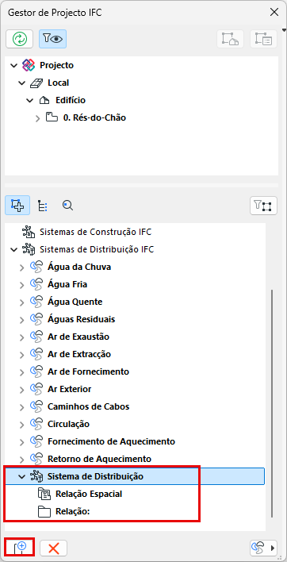Select the Relação Espacial item
The height and width of the screenshot is (562, 287).
(x=89, y=494)
